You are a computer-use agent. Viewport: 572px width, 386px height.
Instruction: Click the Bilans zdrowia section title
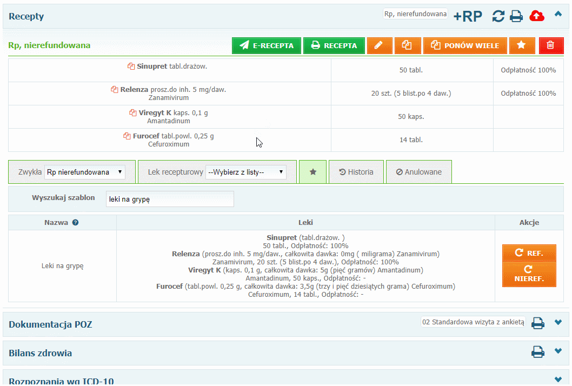pyautogui.click(x=40, y=353)
